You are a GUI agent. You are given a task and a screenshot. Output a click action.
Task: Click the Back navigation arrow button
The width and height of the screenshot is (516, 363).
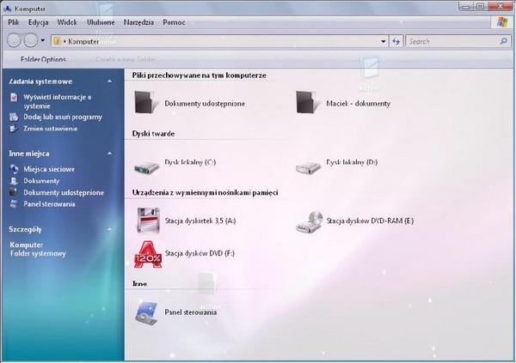coord(15,40)
